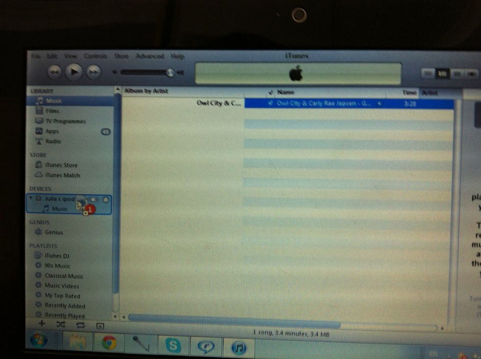Uncheck the Owl City song checkbox
Screen dimensions: 481x359
click(x=270, y=103)
